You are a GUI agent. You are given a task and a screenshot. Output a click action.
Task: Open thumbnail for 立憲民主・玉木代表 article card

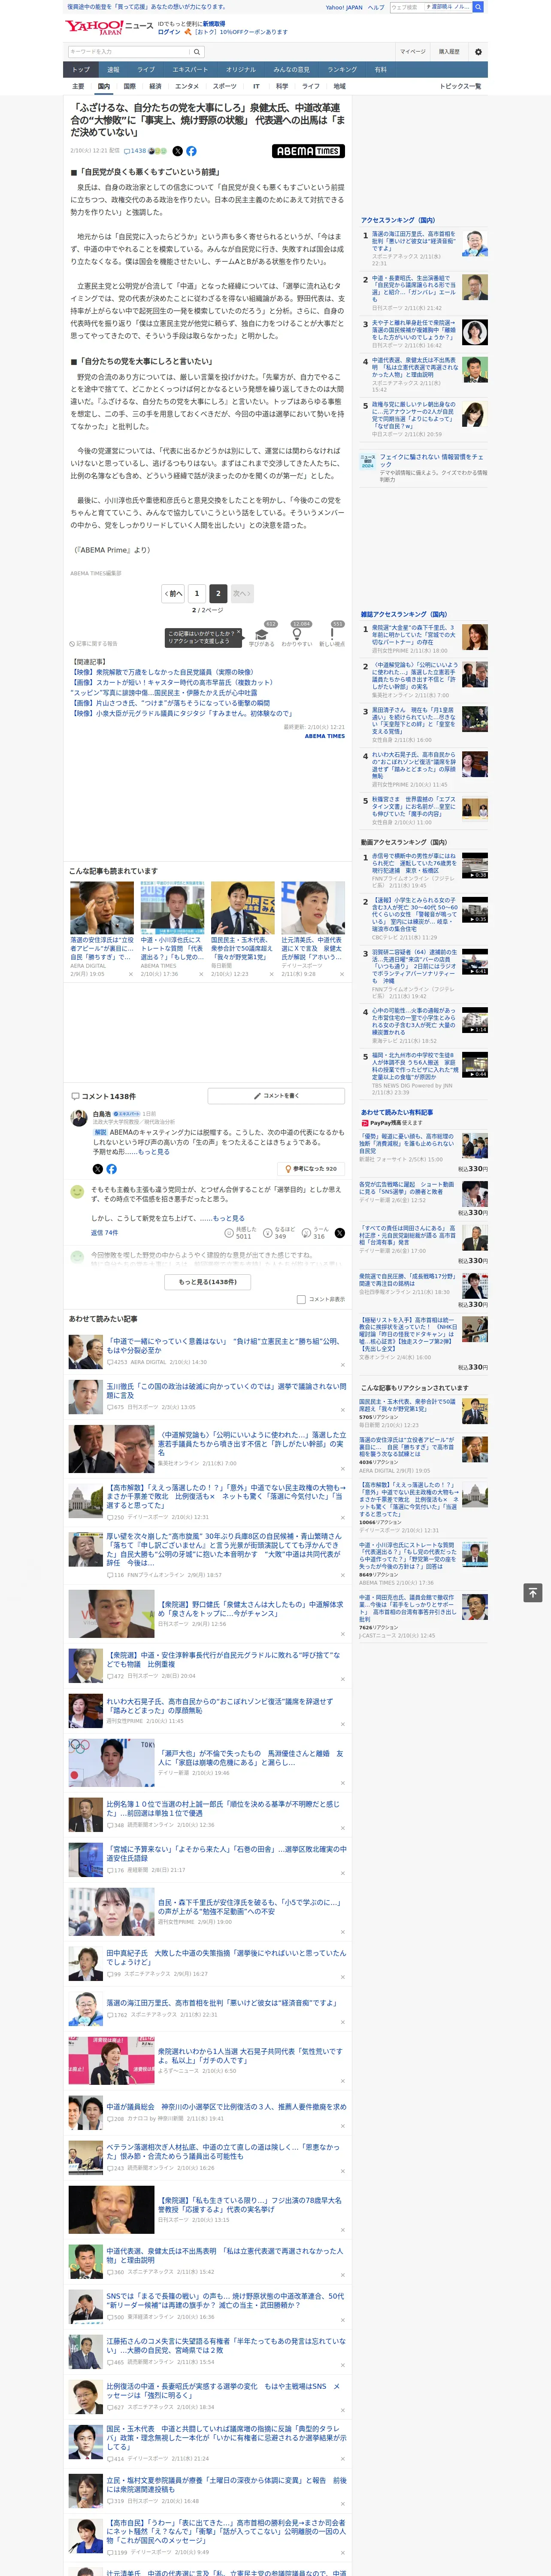coord(242,907)
